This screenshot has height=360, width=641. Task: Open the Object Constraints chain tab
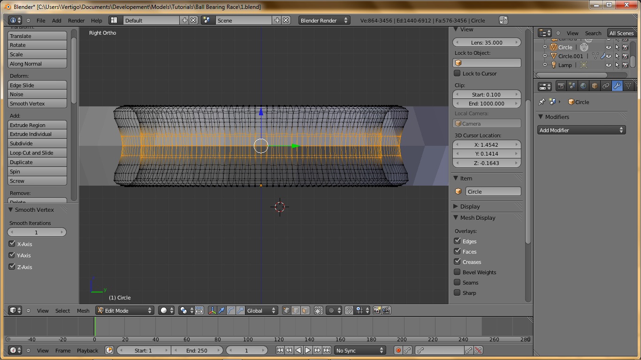click(x=606, y=86)
